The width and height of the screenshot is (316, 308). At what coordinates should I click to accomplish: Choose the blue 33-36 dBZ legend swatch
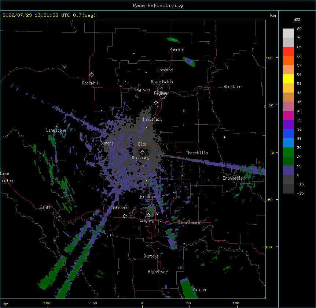coord(288,134)
